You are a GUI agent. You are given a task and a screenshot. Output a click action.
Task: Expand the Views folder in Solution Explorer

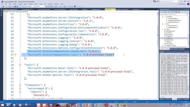click(163, 29)
